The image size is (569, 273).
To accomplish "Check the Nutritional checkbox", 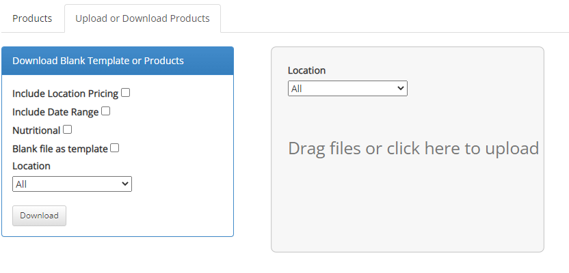I will point(67,129).
